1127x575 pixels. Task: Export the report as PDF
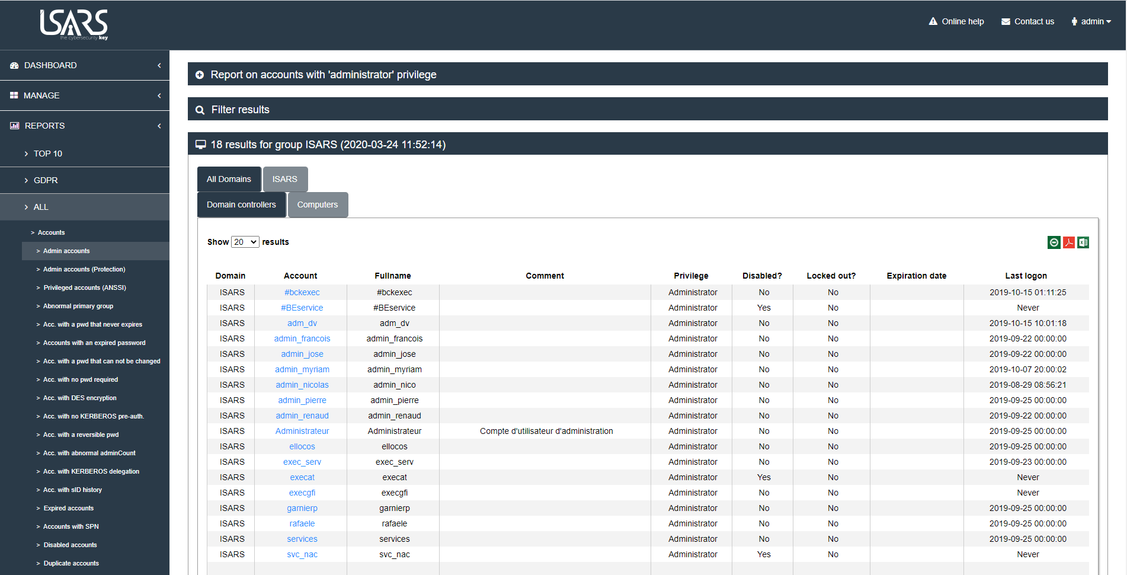pyautogui.click(x=1068, y=242)
